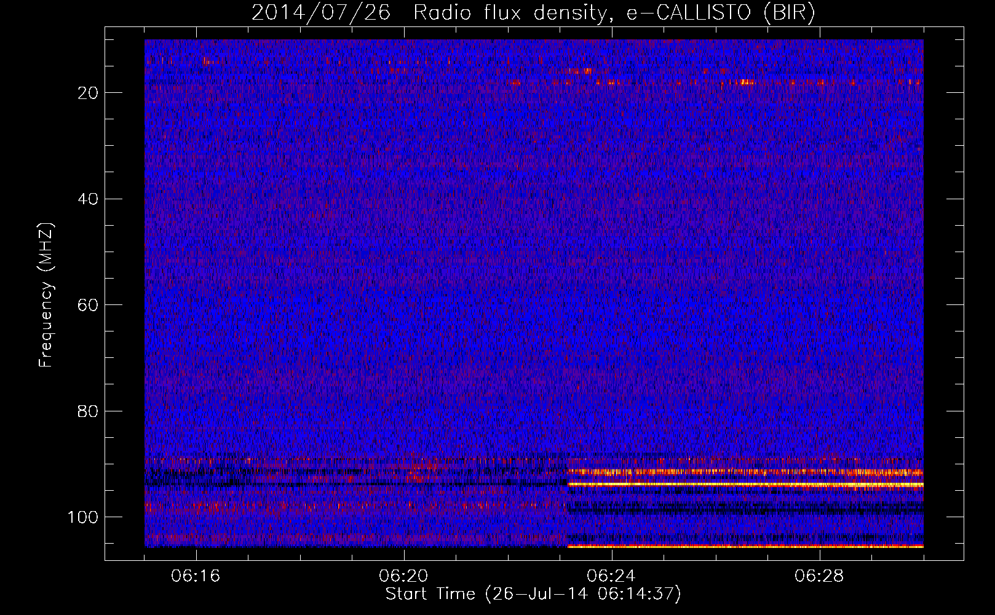Click the '06:24' time tick label
This screenshot has height=615, width=995.
click(611, 576)
